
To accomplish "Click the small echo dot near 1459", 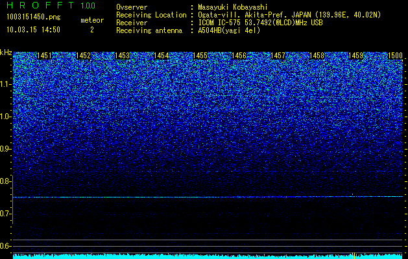I will click(352, 194).
